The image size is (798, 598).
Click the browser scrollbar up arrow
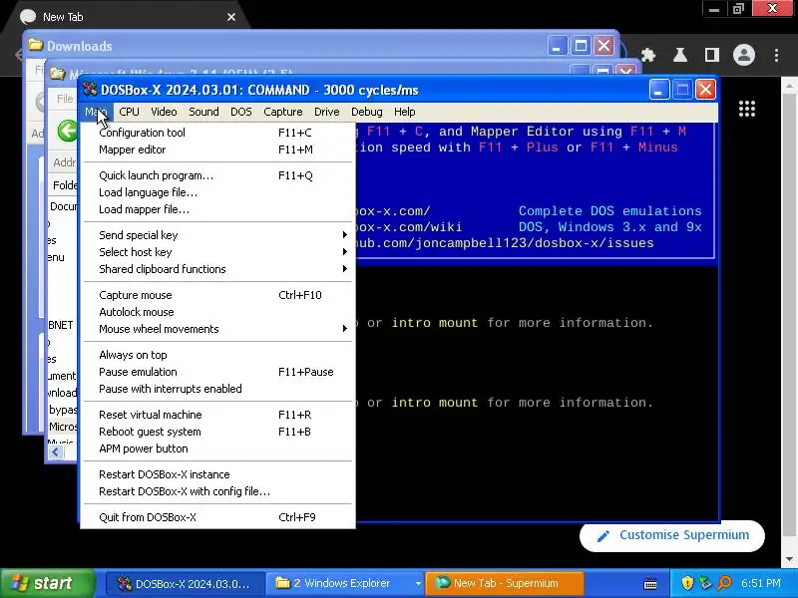[789, 86]
